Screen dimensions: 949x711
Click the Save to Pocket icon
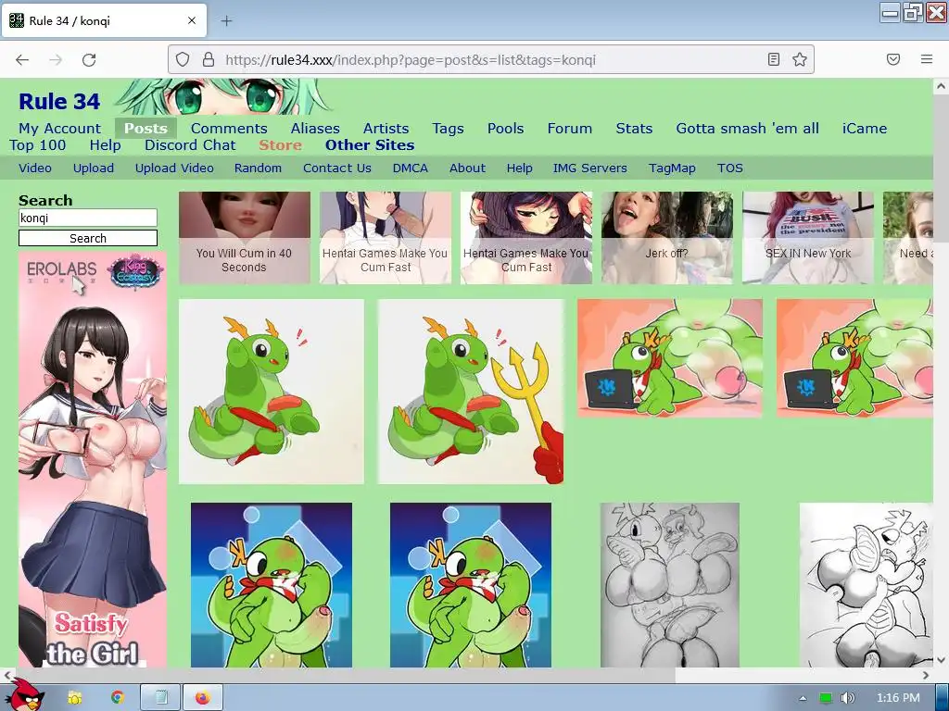[893, 59]
